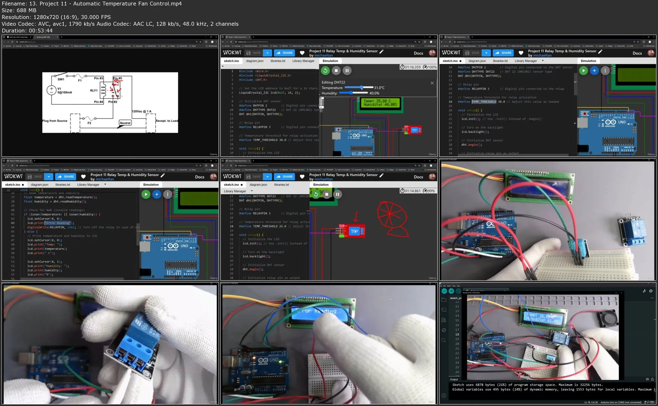Add new part in the void loop() frame
Viewport: 658px width, 406px height.
pos(156,194)
